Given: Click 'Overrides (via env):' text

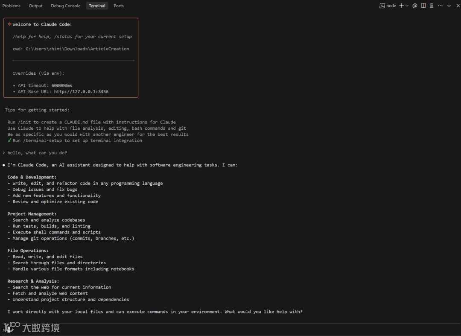Looking at the screenshot, I should pyautogui.click(x=38, y=73).
